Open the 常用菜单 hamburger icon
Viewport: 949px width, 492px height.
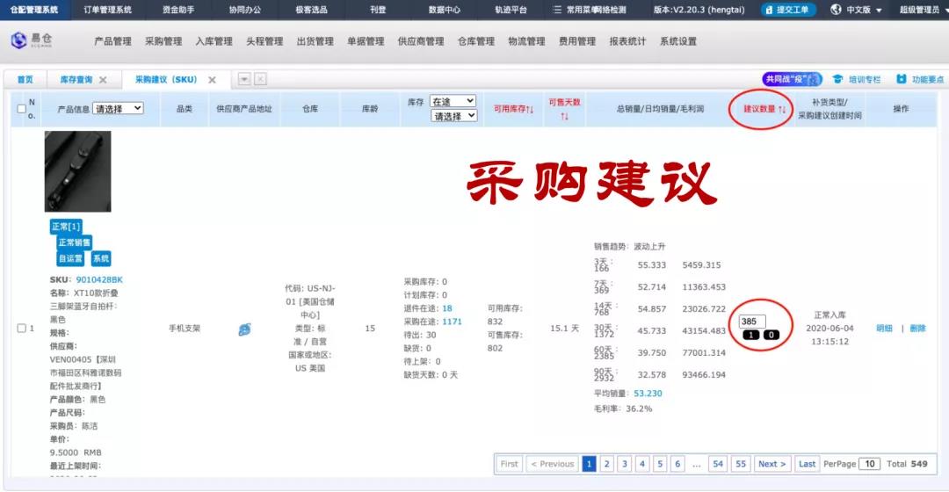556,10
